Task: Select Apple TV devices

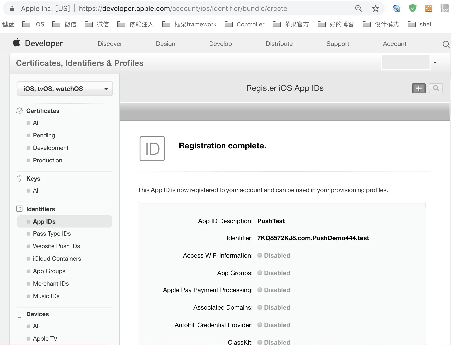Action: [x=45, y=339]
